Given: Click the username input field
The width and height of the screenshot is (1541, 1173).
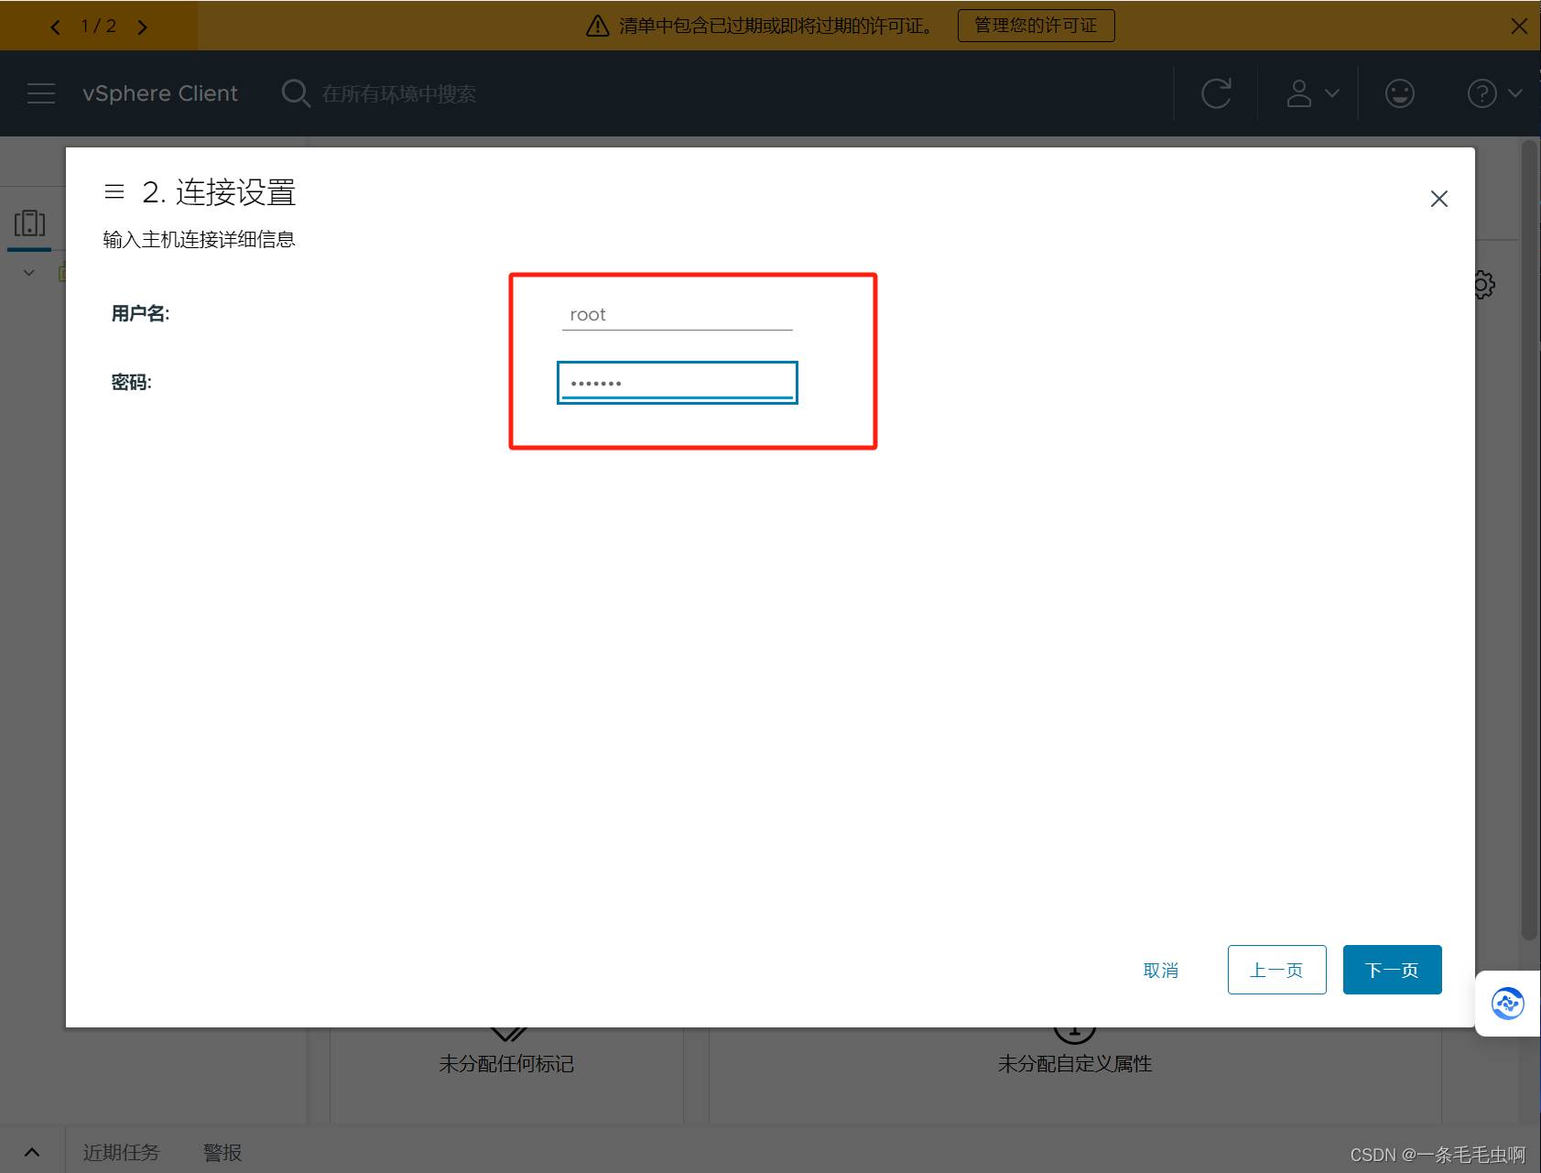Looking at the screenshot, I should [x=677, y=315].
